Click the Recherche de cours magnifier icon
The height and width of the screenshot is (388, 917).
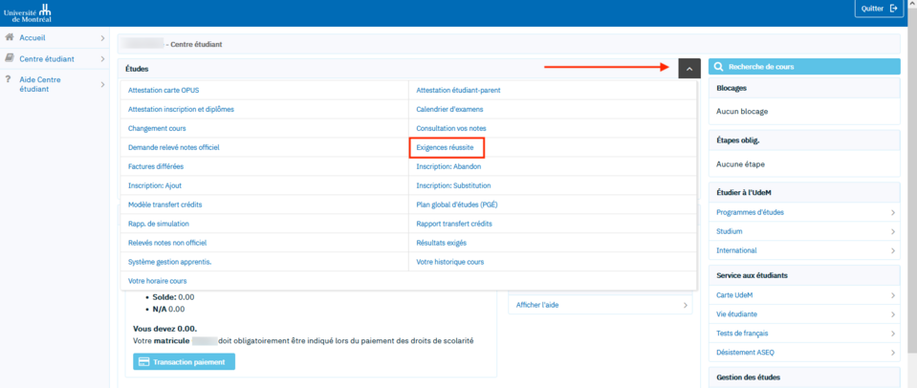[x=718, y=67]
